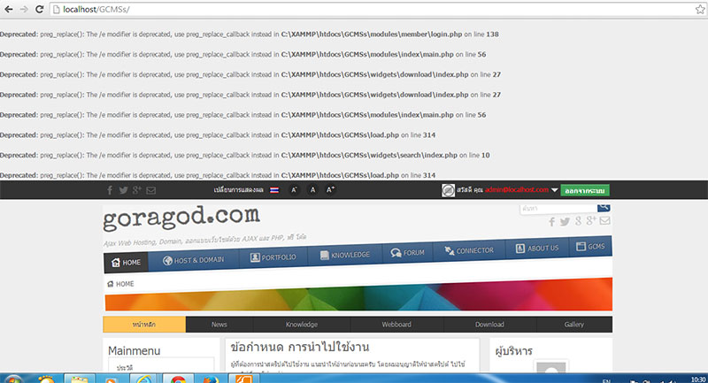The image size is (708, 383).
Task: Open Facebook icon in dark top bar
Action: coord(110,190)
